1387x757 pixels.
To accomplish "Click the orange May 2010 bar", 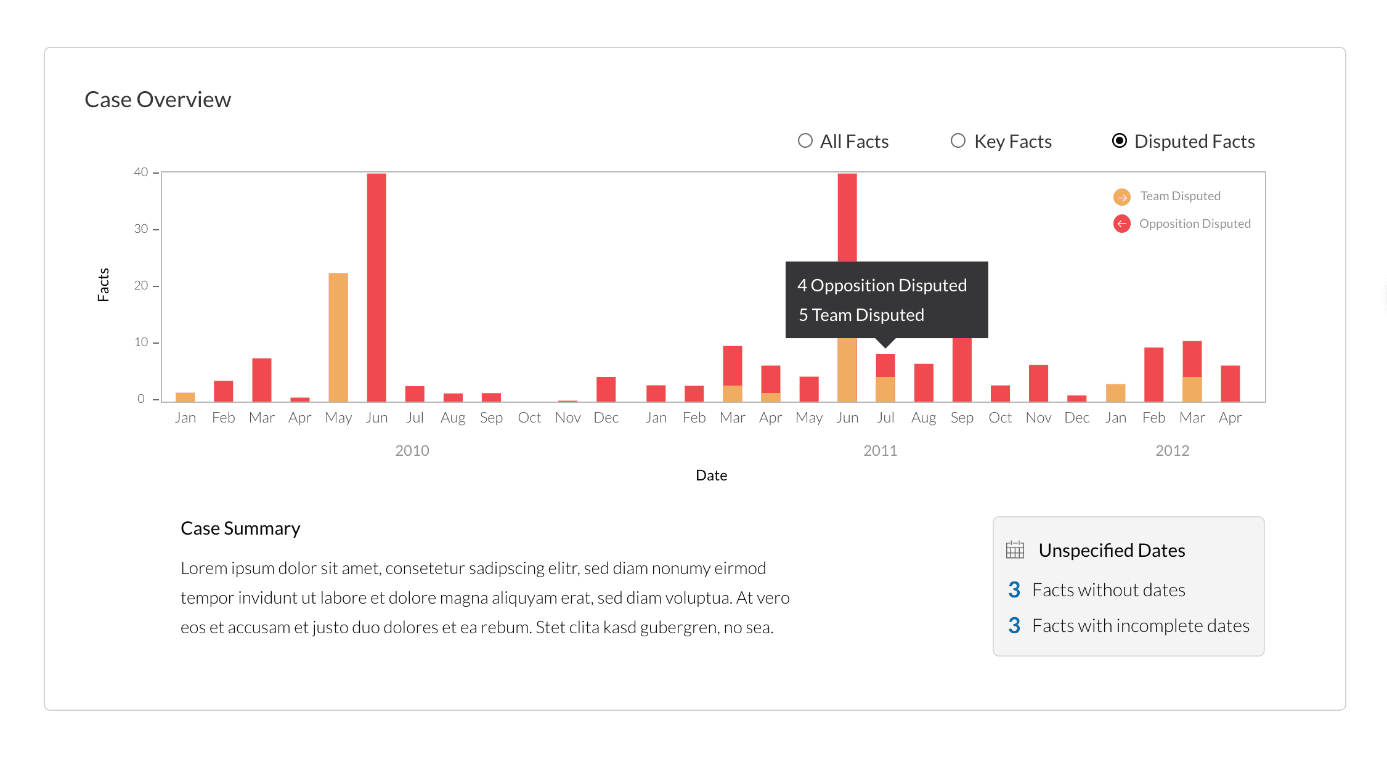I will (338, 337).
